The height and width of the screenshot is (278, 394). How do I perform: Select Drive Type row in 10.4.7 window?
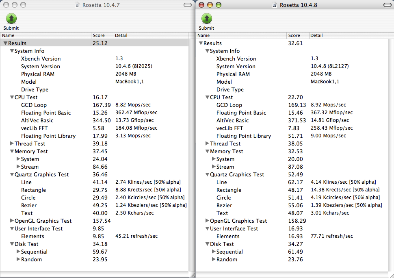coord(94,89)
